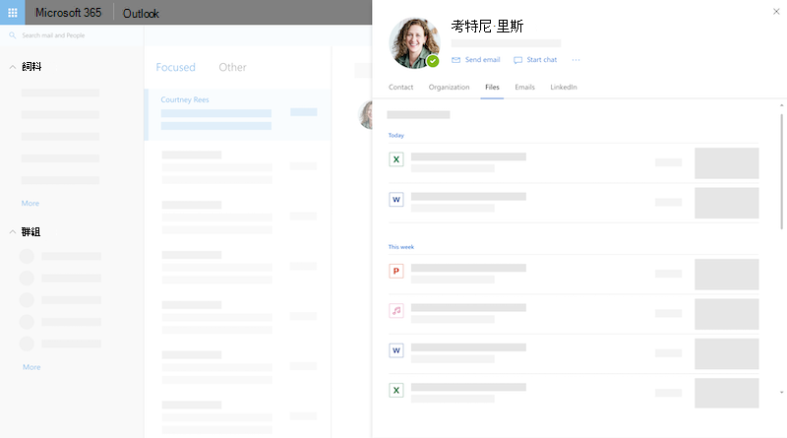Switch to the Organization tab
This screenshot has height=438, width=787.
point(449,87)
